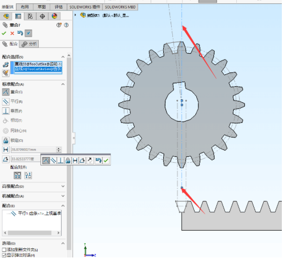Click distance icon in the popup mate toolbar
Image resolution: width=283 pixels, height=258 pixels.
(75, 160)
